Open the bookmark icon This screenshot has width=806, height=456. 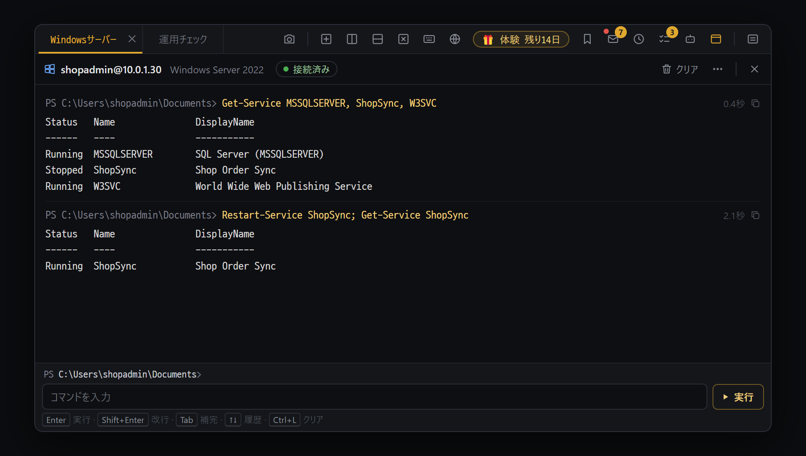pos(587,39)
